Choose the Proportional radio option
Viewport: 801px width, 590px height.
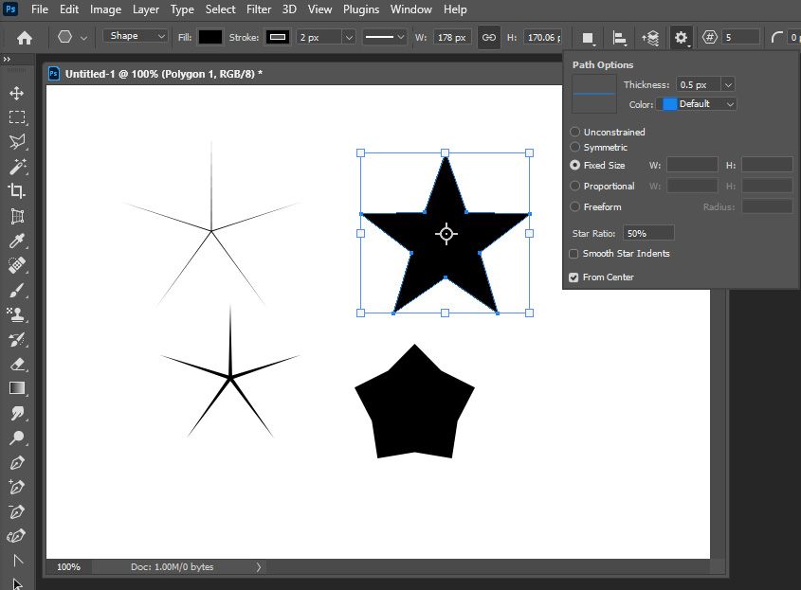pos(575,187)
